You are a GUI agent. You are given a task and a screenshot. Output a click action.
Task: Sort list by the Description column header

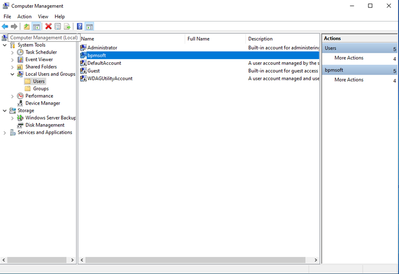pyautogui.click(x=282, y=39)
